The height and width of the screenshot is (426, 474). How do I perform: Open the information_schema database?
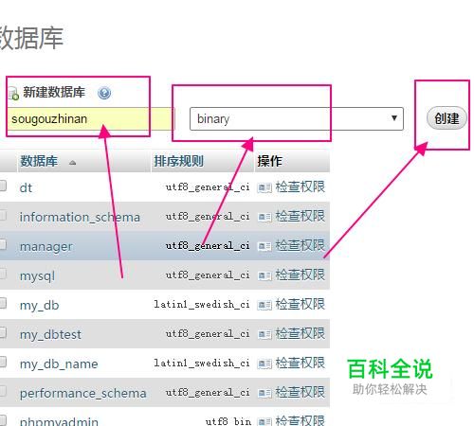pos(80,218)
